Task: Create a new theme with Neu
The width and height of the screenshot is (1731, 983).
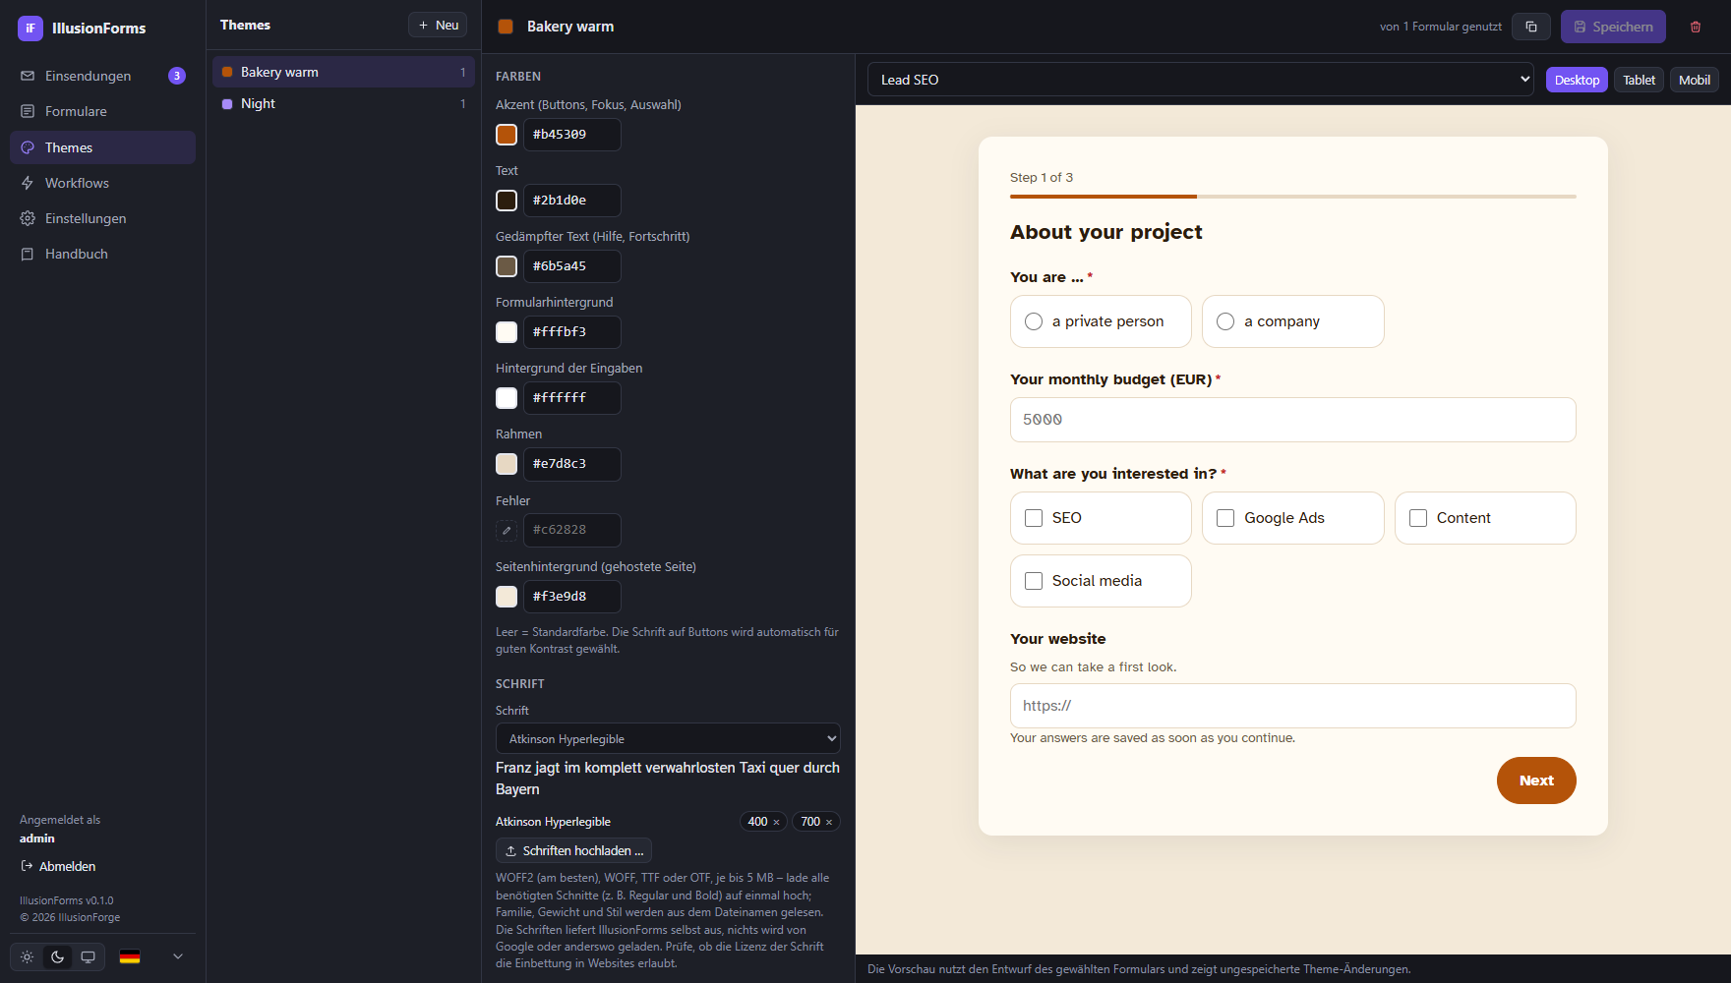Action: pos(438,25)
